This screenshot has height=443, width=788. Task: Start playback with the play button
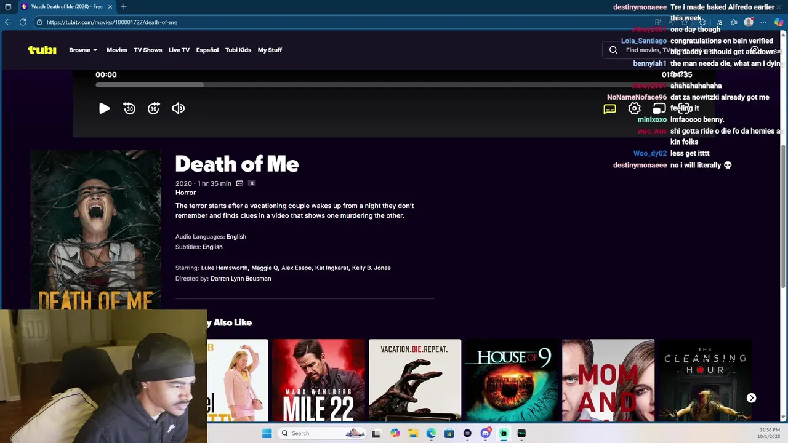click(x=105, y=108)
